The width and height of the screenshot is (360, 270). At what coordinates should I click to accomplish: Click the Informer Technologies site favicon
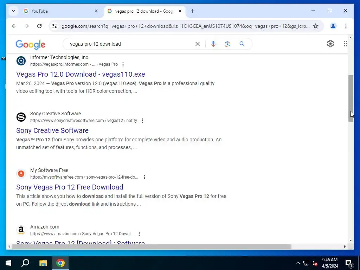[21, 61]
